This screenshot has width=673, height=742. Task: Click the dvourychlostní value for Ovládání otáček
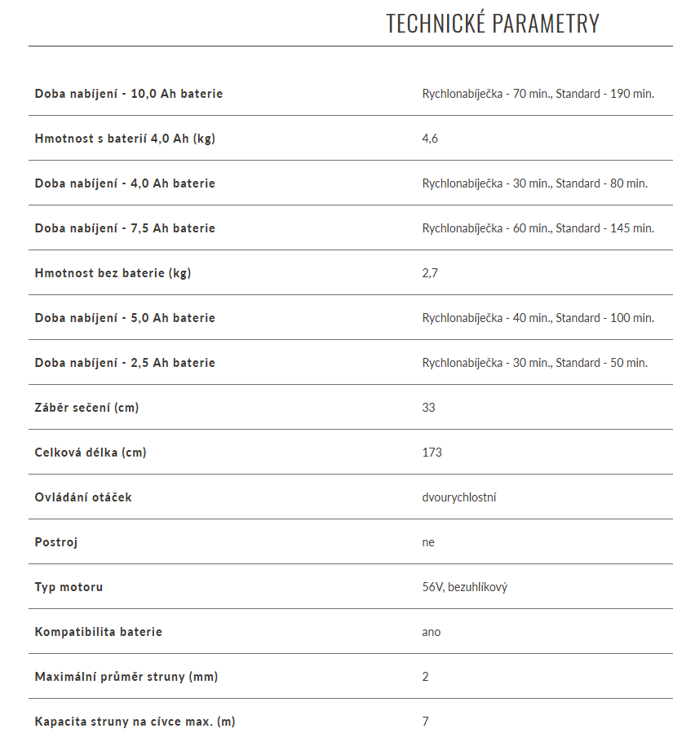click(x=459, y=497)
